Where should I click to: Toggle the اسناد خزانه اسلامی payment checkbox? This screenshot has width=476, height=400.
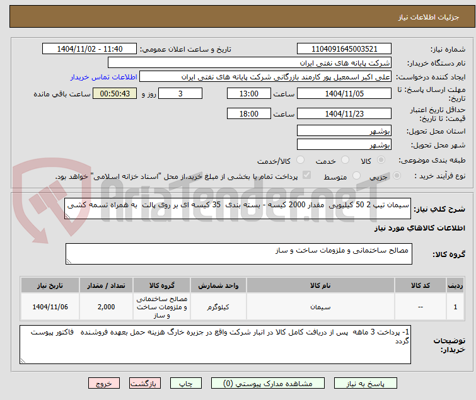click(x=307, y=175)
